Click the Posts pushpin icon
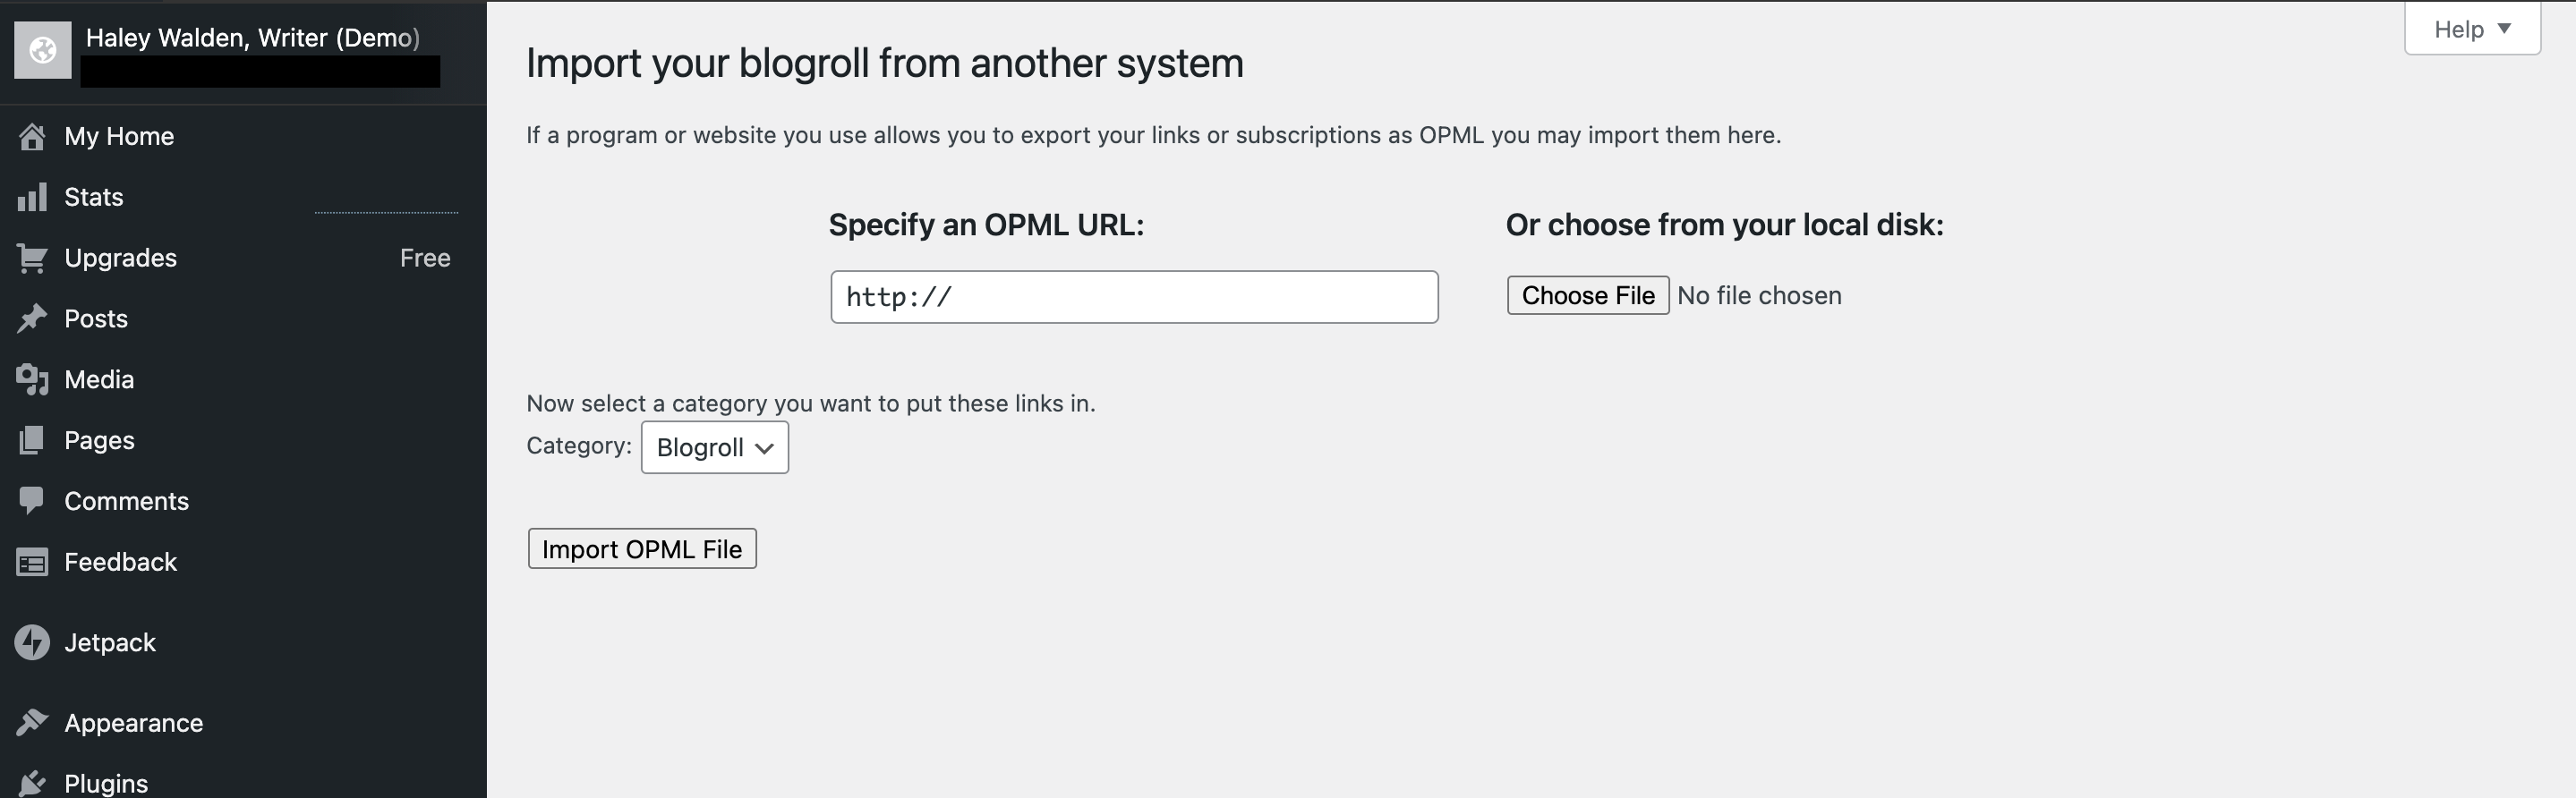The image size is (2576, 798). click(32, 319)
